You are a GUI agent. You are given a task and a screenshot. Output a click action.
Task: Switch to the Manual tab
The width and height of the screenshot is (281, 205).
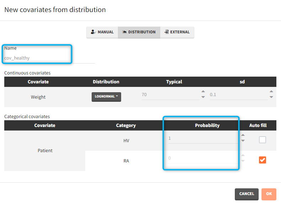(x=102, y=32)
